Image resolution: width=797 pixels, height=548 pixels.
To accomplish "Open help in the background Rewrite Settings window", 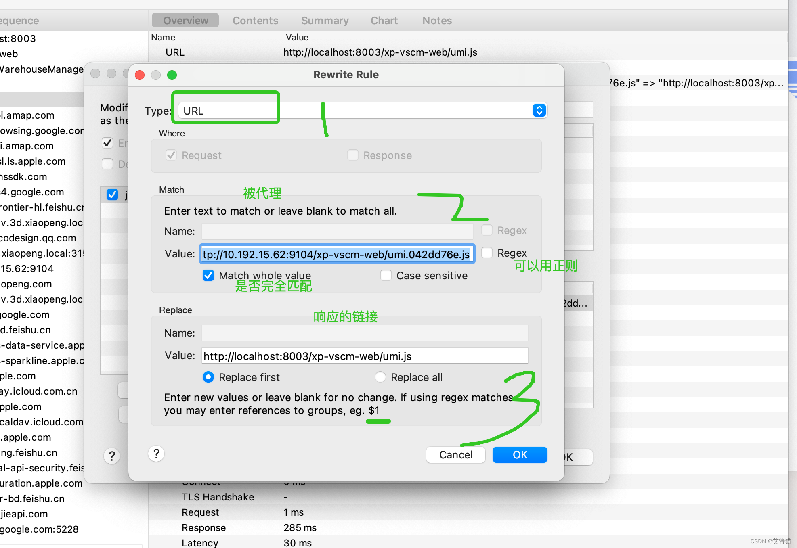I will click(112, 456).
